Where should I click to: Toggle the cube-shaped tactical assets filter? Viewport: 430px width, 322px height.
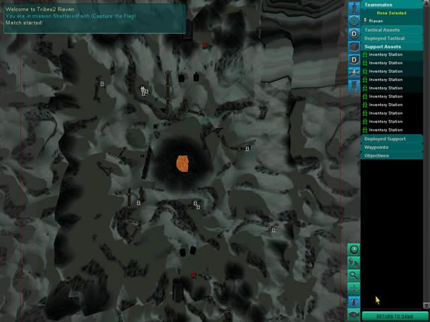(x=354, y=46)
